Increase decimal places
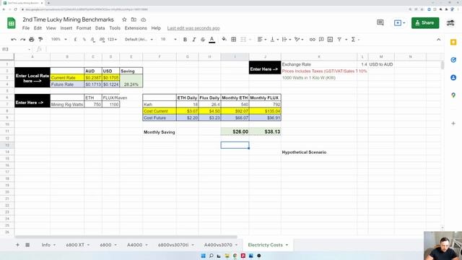Viewport: 462px width, 260px height. click(102, 40)
